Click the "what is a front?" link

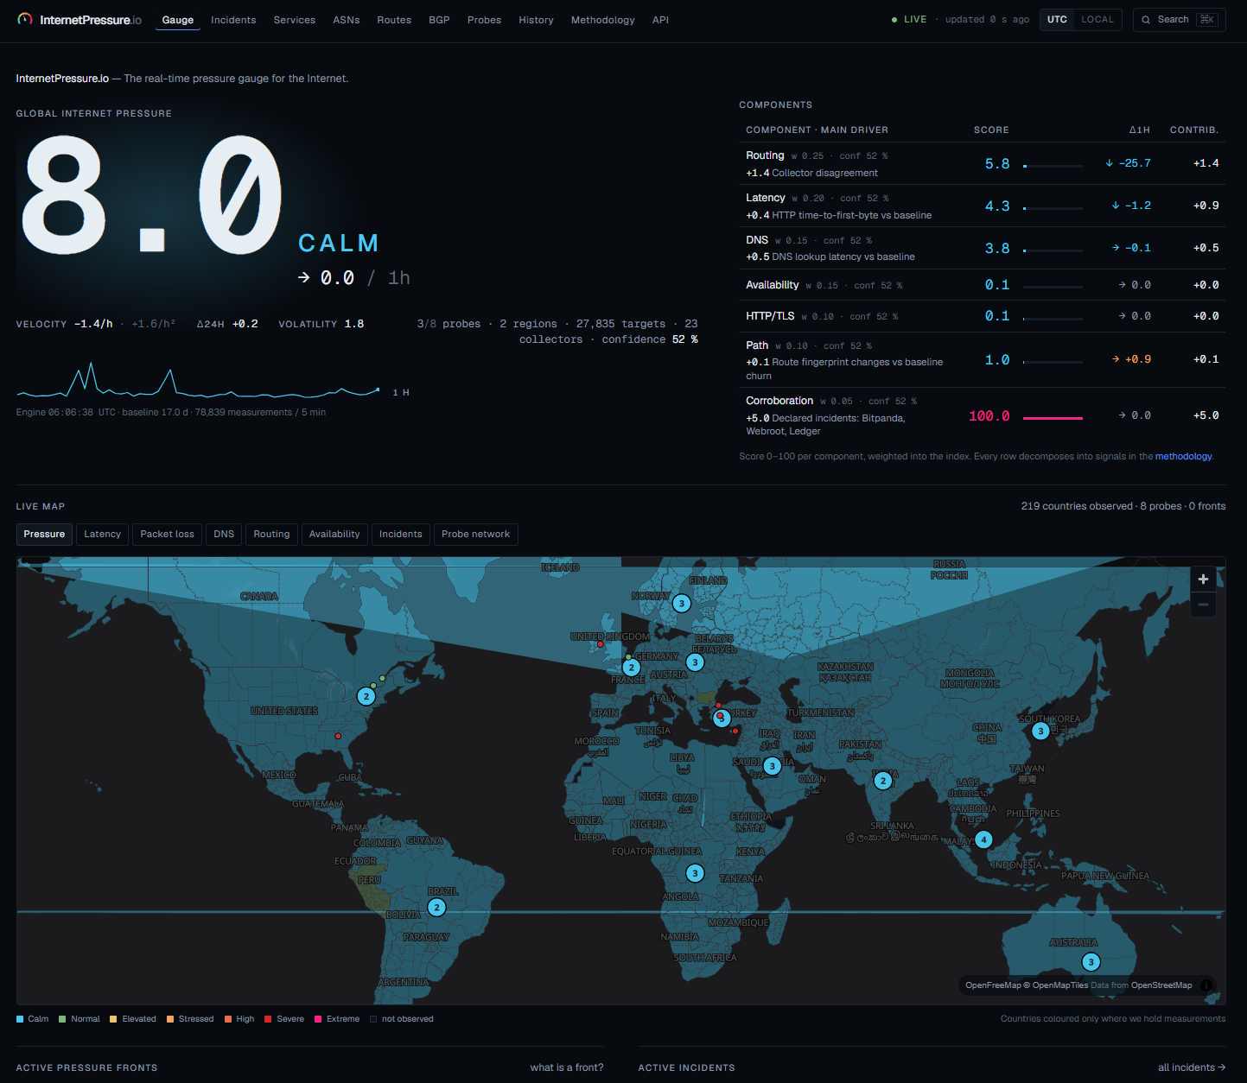coord(567,1067)
